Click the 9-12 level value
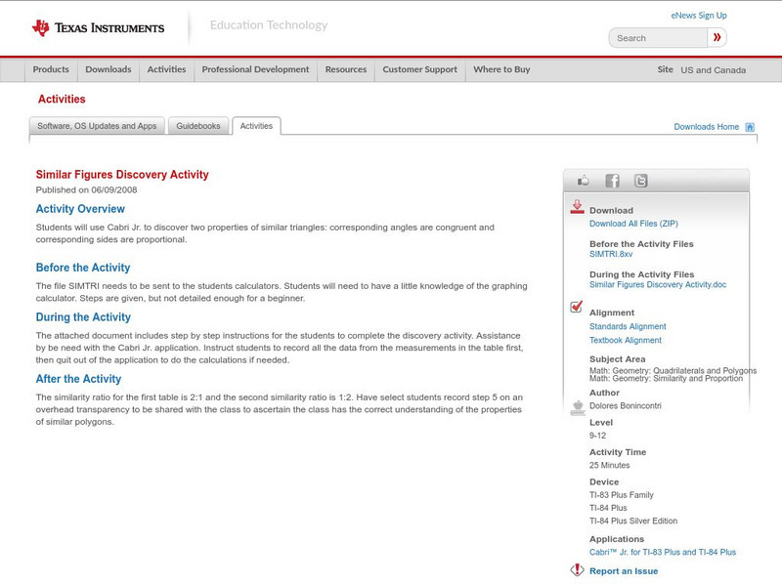 point(597,436)
